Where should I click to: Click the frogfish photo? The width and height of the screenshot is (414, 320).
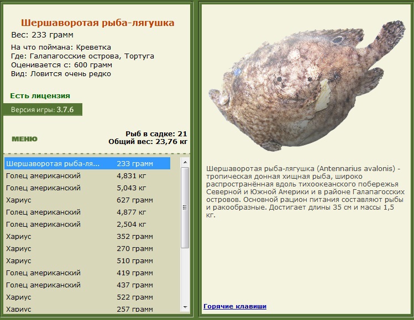click(x=307, y=86)
